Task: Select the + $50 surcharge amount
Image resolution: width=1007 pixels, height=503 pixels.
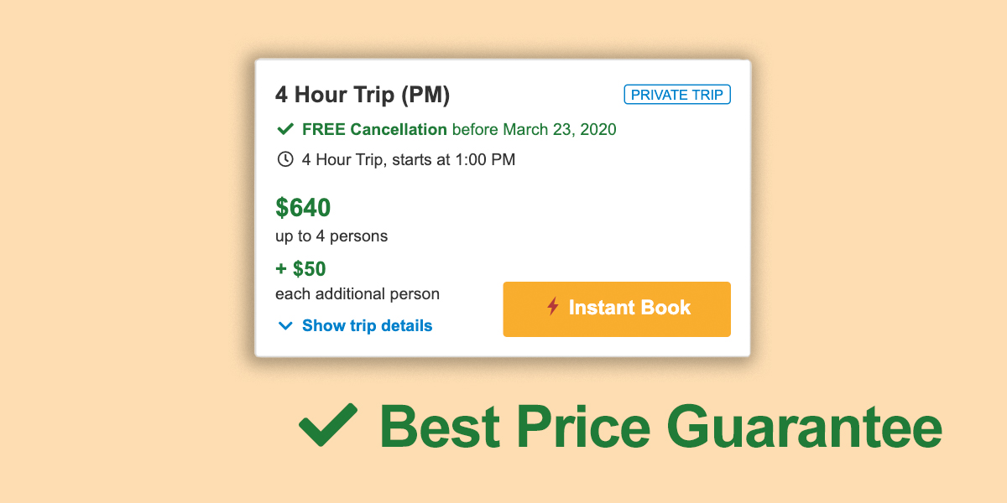Action: 300,269
